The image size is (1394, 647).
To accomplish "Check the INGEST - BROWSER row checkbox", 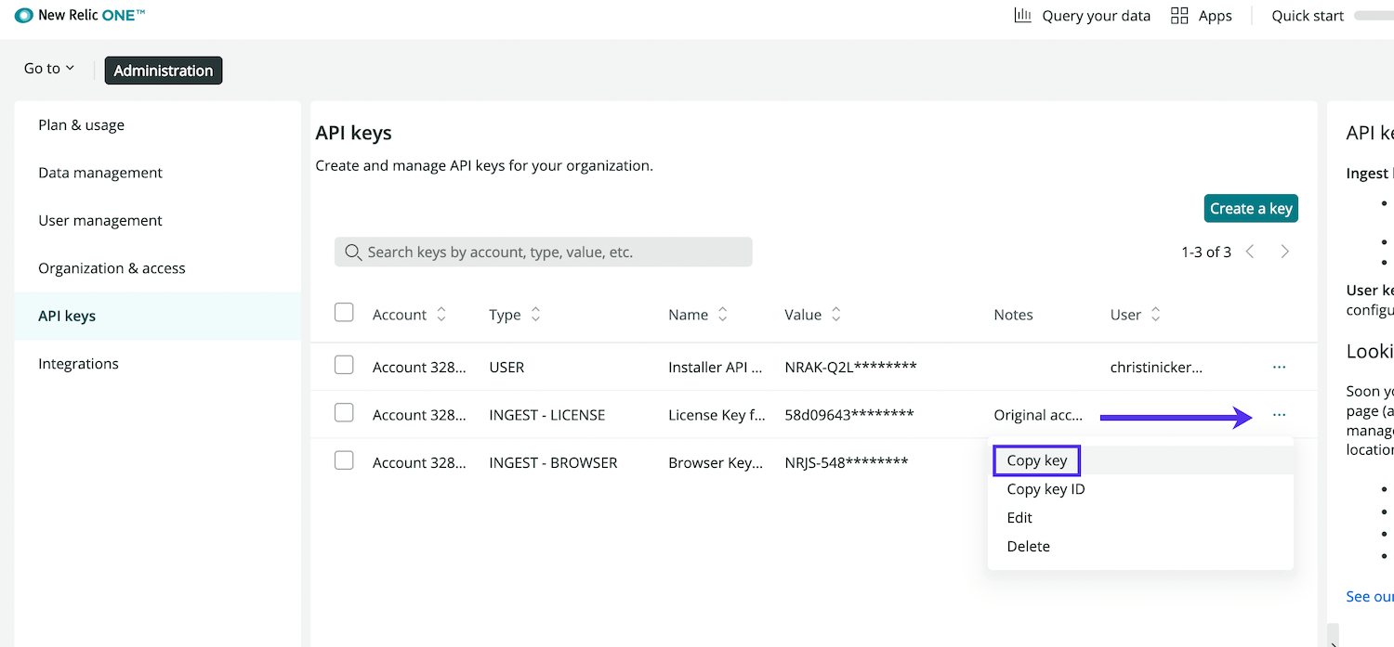I will [x=344, y=459].
